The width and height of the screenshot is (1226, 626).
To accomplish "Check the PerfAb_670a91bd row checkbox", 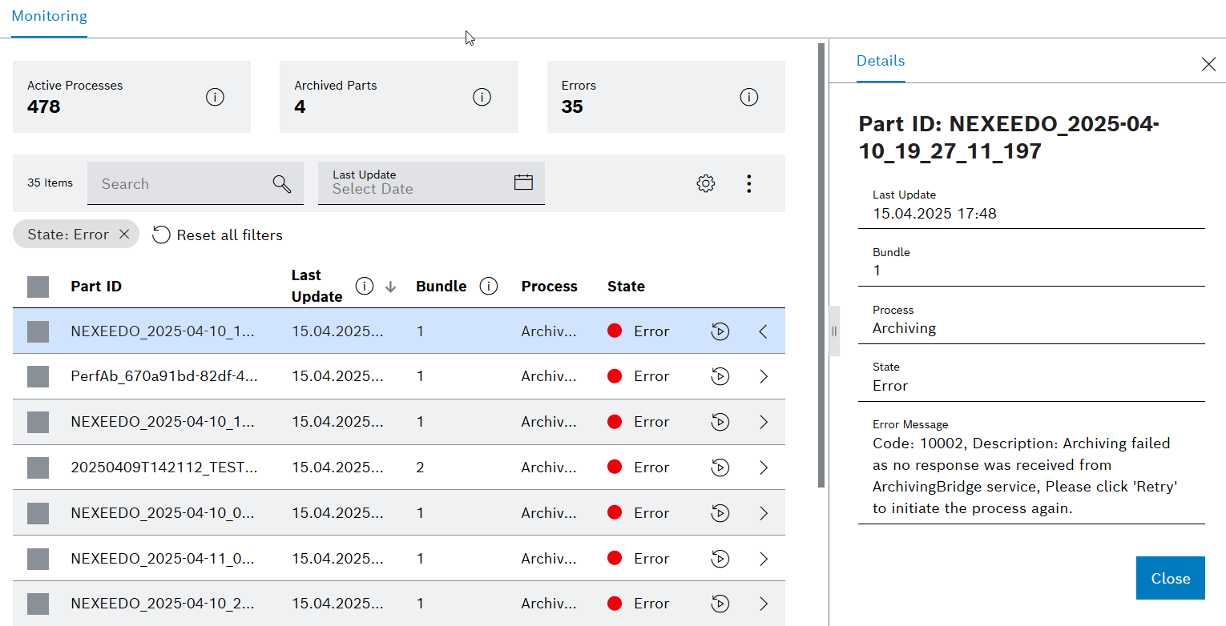I will (38, 376).
